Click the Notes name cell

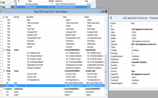tap(74, 95)
